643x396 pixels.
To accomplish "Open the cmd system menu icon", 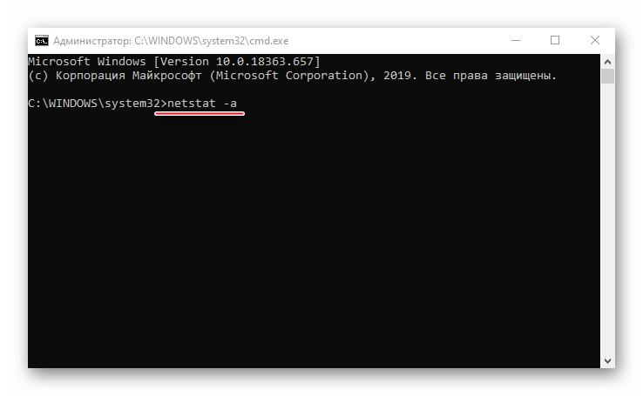I will point(41,40).
